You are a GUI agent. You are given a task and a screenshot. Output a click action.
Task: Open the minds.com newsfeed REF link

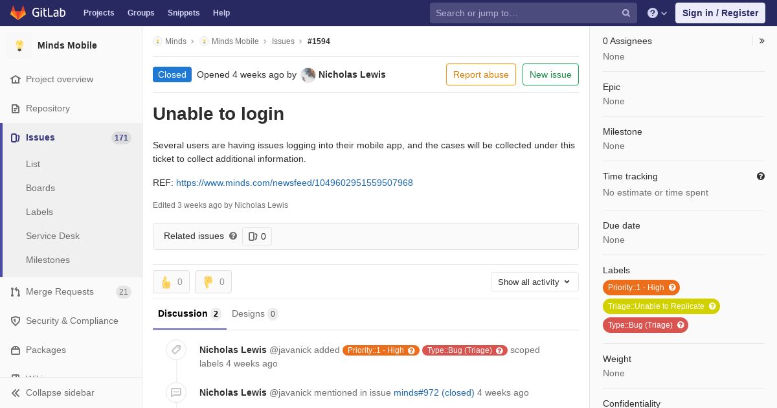tap(295, 183)
